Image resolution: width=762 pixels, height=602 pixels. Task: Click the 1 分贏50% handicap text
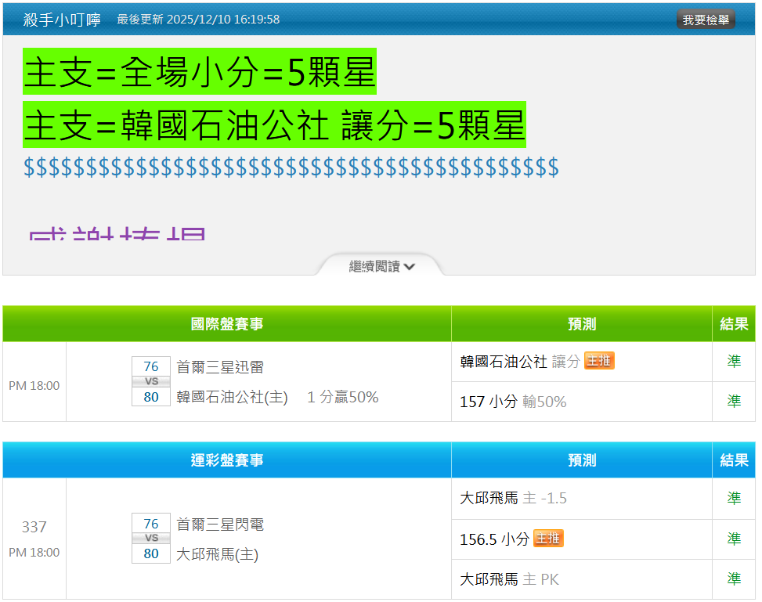point(342,398)
